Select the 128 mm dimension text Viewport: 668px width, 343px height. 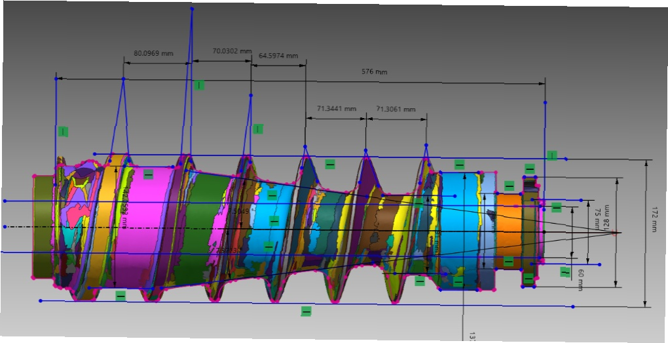coord(607,218)
